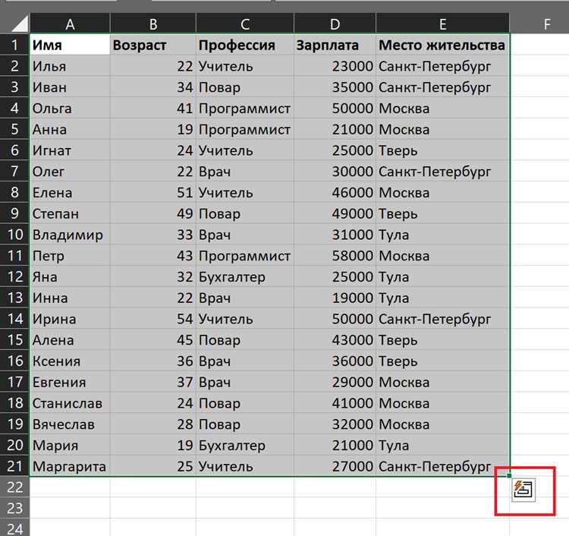Viewport: 569px width, 536px height.
Task: Select the cell with name 'Инна'
Action: [70, 298]
